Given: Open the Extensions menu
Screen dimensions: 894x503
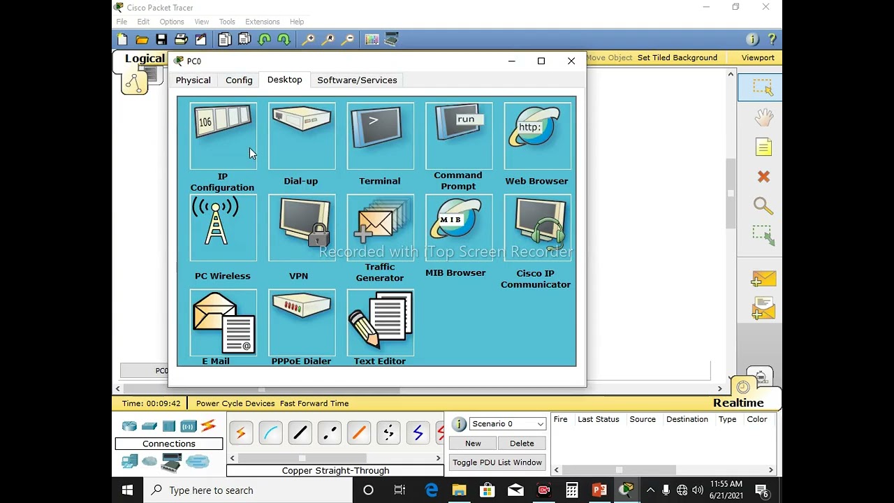Looking at the screenshot, I should (x=262, y=22).
